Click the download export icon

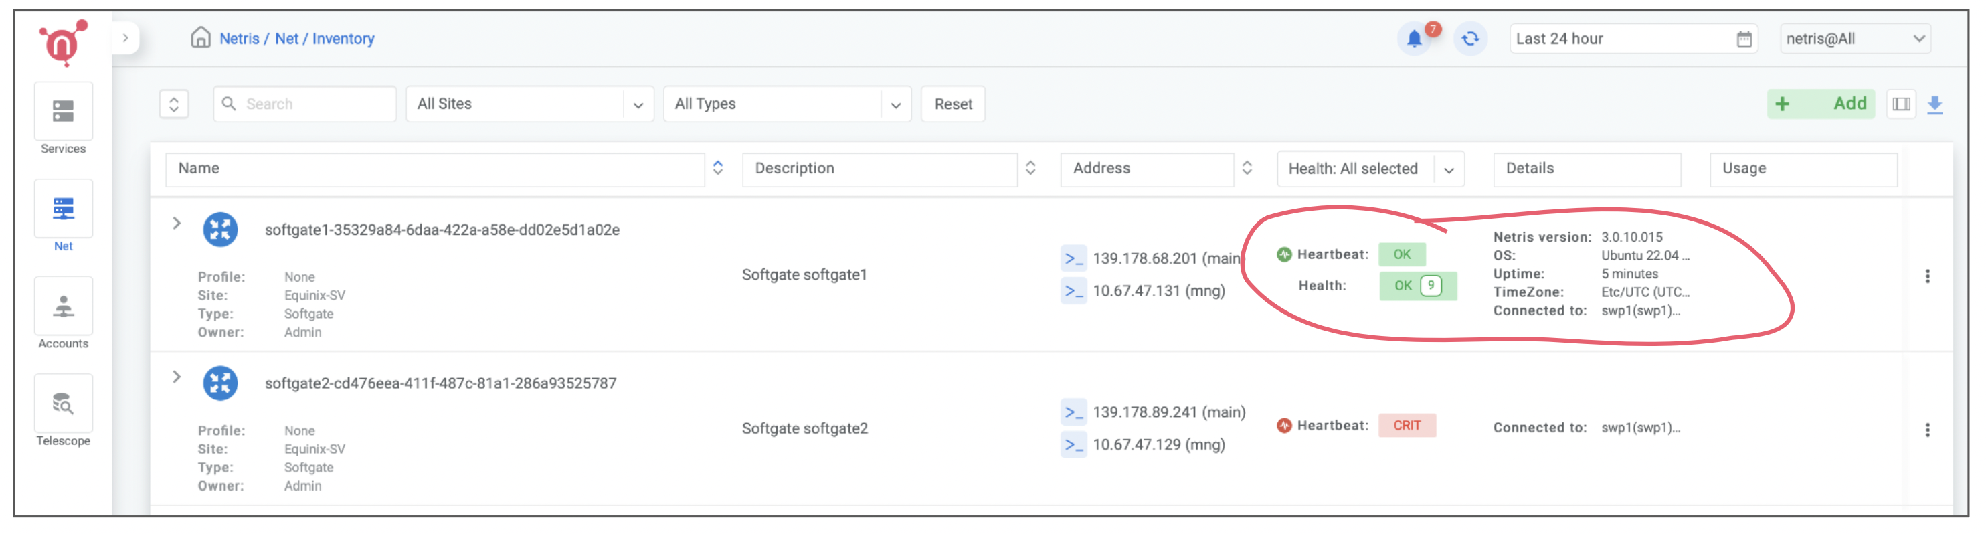[1934, 105]
